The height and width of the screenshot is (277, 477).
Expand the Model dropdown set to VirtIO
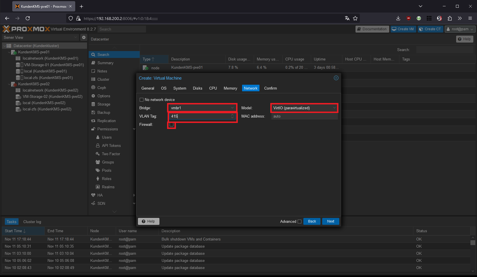pyautogui.click(x=304, y=108)
